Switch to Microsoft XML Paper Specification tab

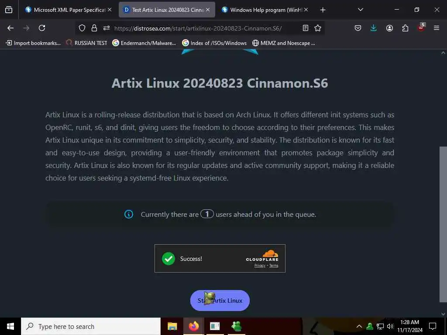[68, 10]
